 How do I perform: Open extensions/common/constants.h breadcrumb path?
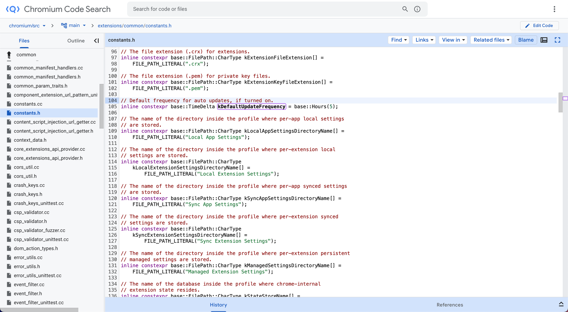[135, 26]
